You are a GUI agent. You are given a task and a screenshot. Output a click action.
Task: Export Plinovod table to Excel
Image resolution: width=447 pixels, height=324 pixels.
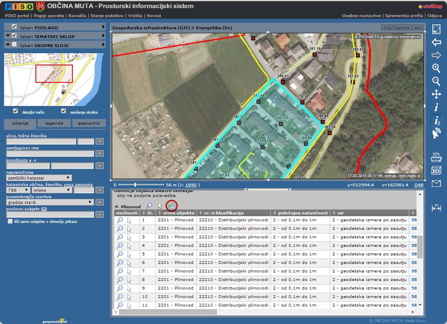point(171,206)
